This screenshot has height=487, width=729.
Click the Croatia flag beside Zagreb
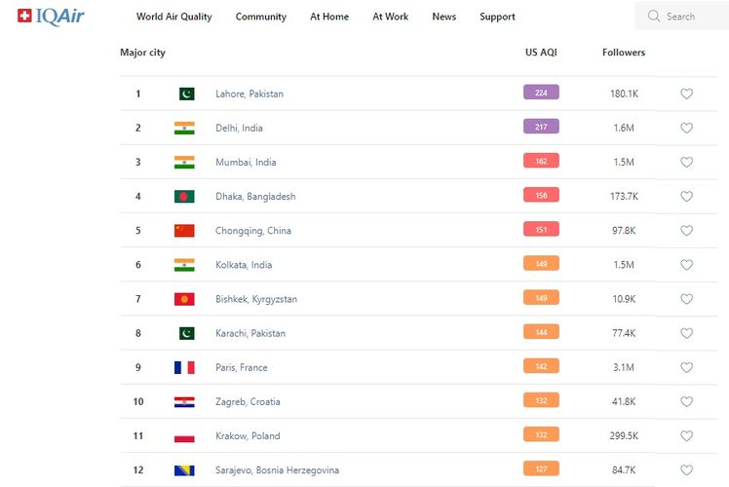click(184, 402)
